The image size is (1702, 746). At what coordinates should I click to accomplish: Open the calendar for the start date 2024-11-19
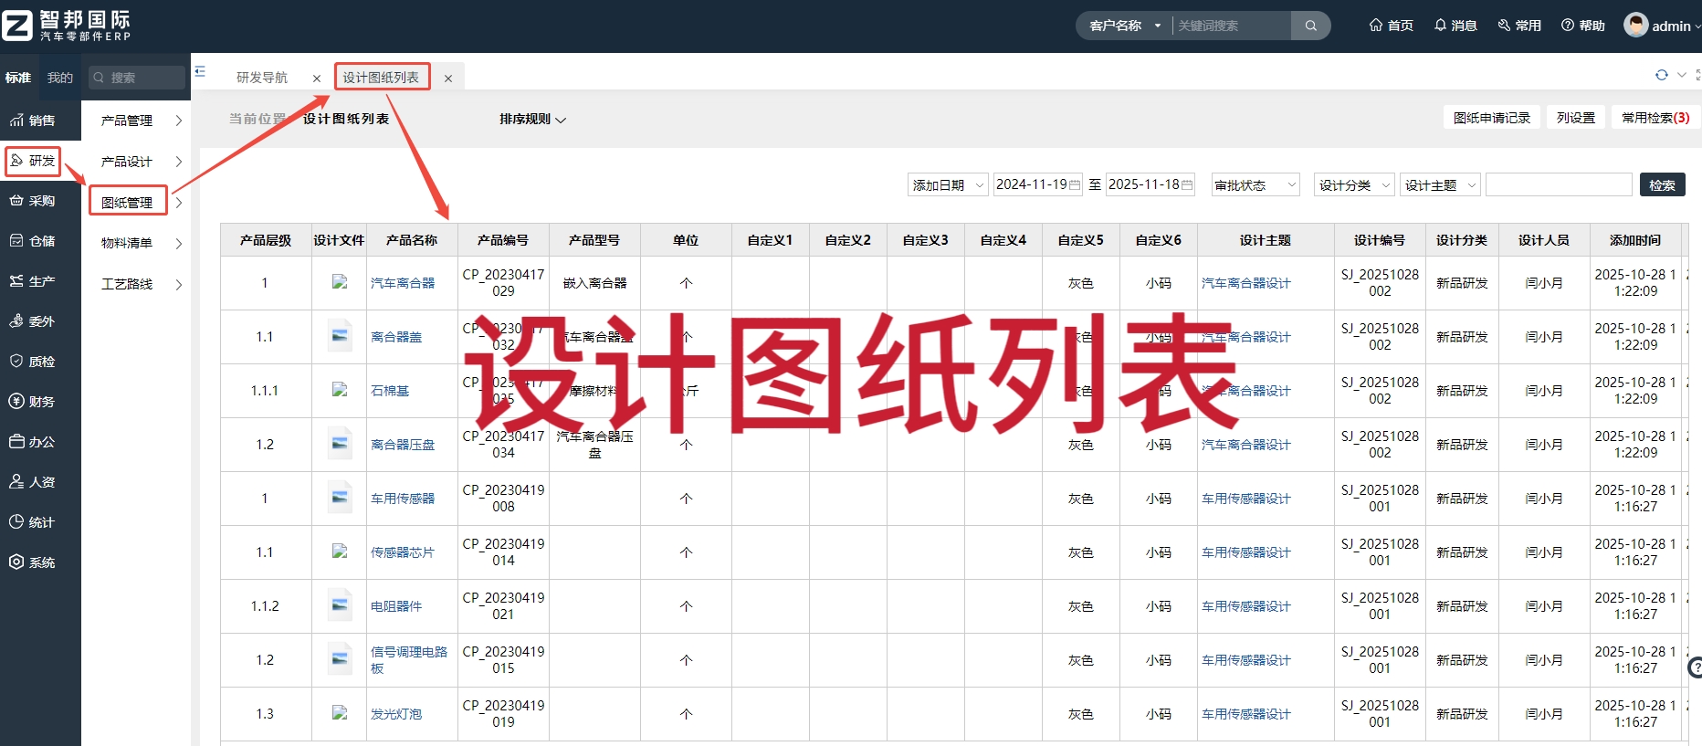tap(1075, 185)
